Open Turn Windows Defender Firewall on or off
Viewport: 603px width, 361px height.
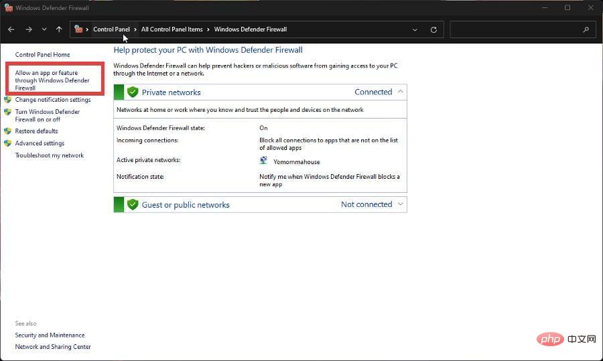(48, 115)
